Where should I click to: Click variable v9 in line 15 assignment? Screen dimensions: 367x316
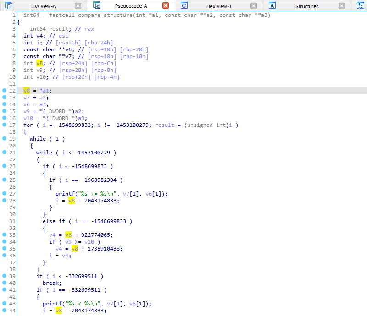[27, 111]
